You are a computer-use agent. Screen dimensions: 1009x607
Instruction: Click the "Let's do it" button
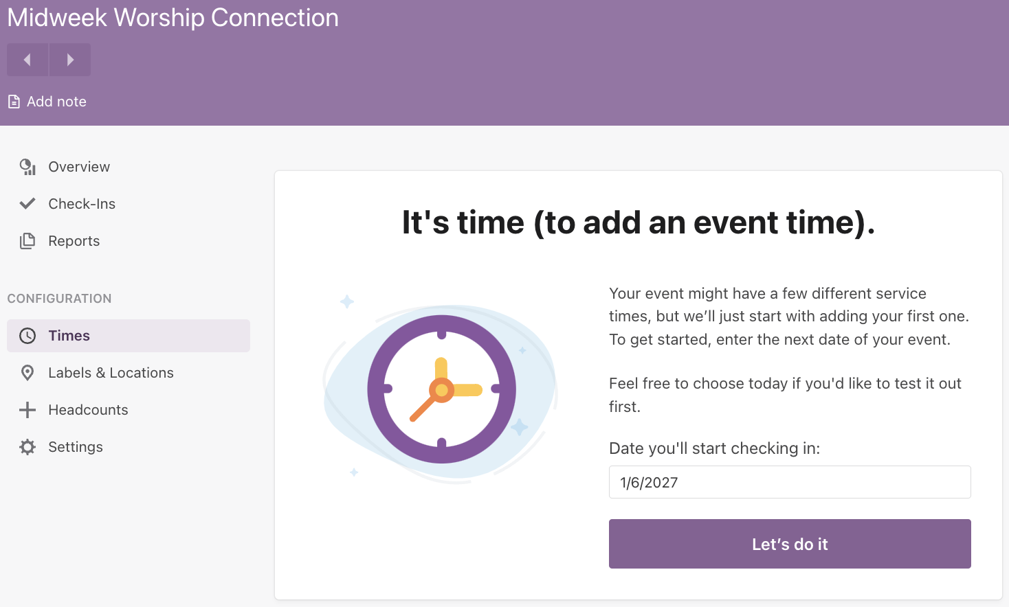coord(790,544)
